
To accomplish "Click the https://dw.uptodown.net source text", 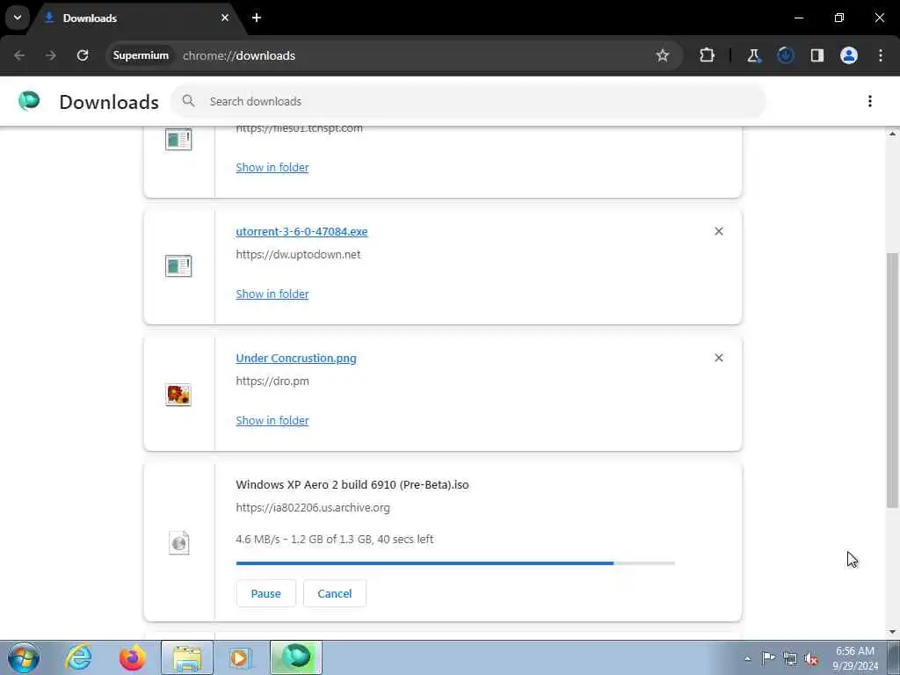I will 298,254.
